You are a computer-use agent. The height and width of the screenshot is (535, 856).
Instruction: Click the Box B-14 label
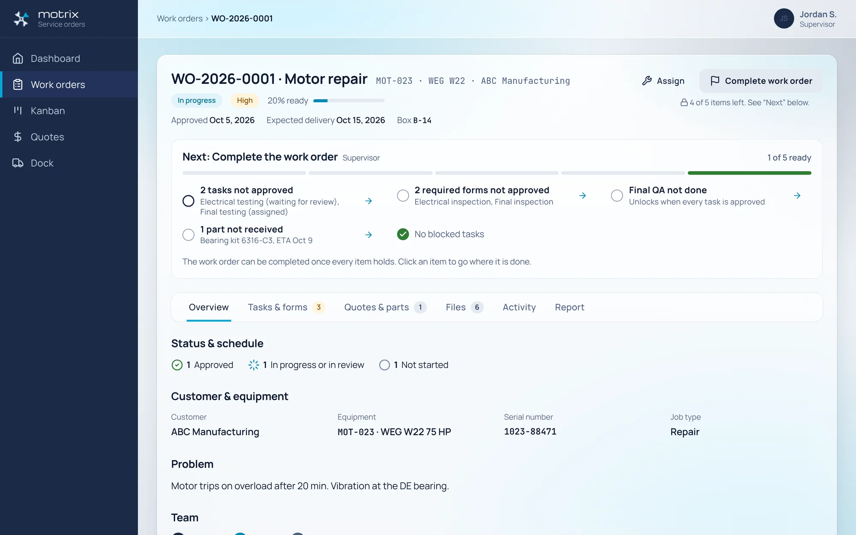coord(414,120)
